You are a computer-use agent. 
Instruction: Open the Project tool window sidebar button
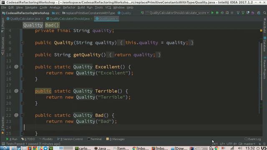(x=3, y=25)
